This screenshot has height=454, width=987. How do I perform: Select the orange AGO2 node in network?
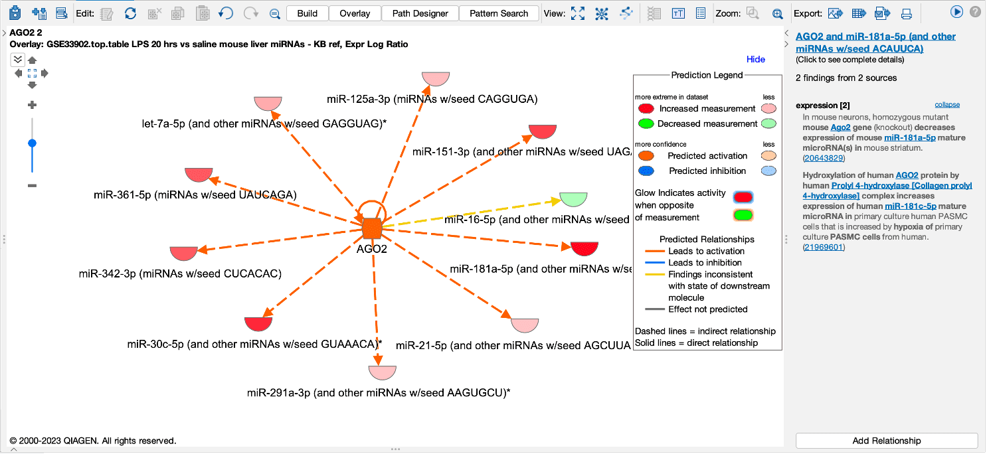[372, 228]
